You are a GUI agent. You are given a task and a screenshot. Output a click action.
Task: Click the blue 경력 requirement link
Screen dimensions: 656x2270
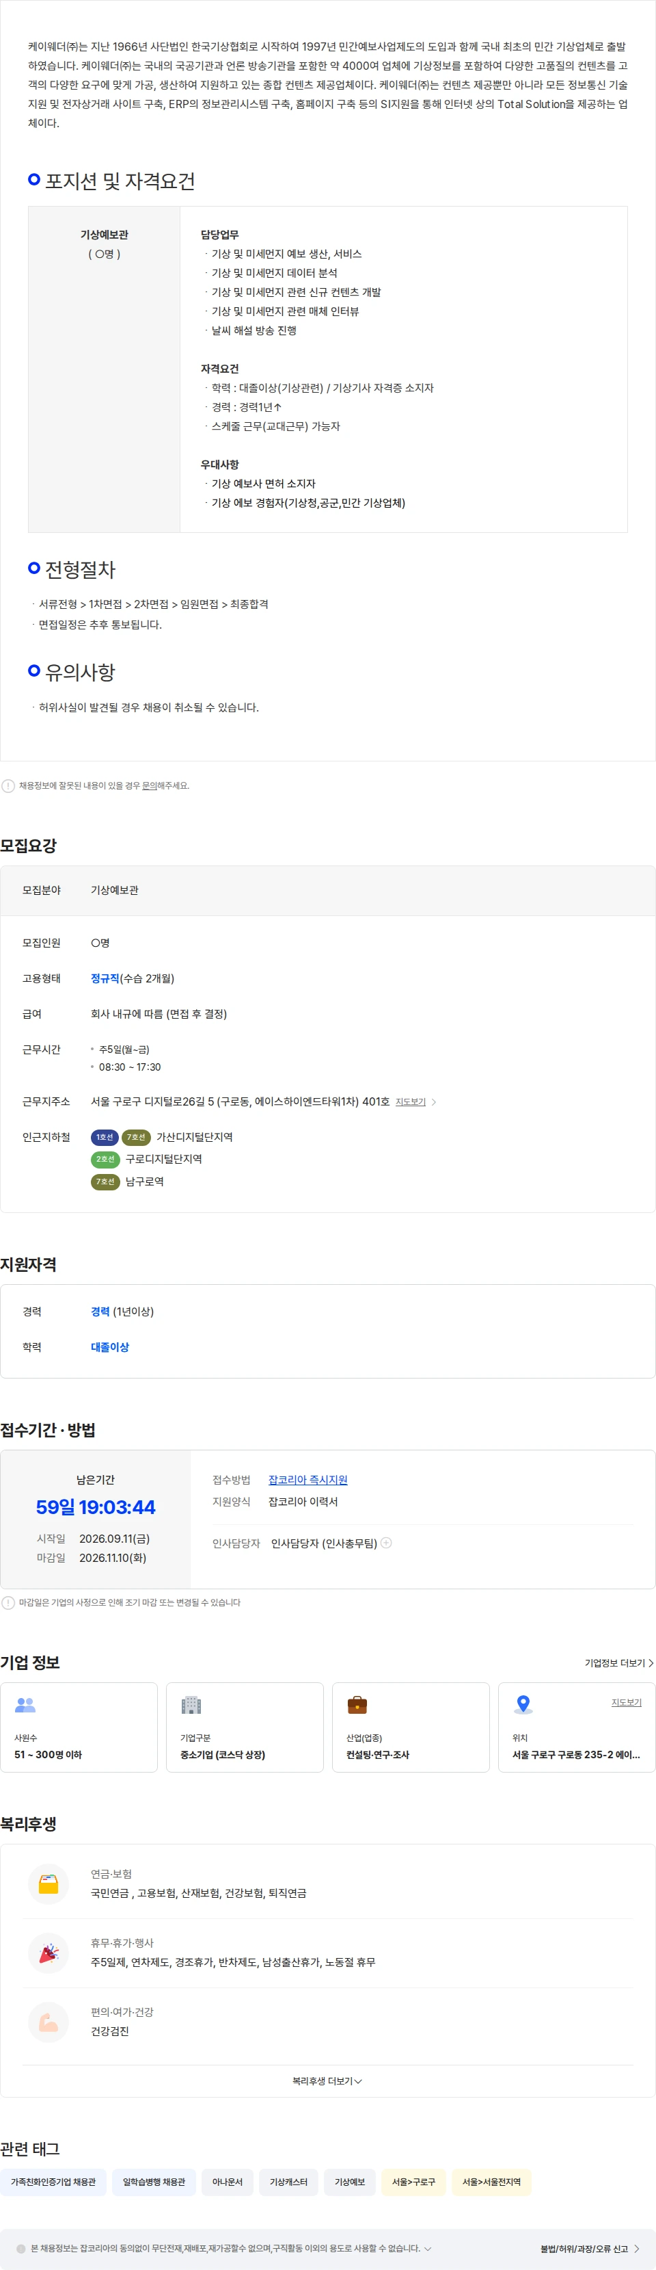coord(100,1312)
